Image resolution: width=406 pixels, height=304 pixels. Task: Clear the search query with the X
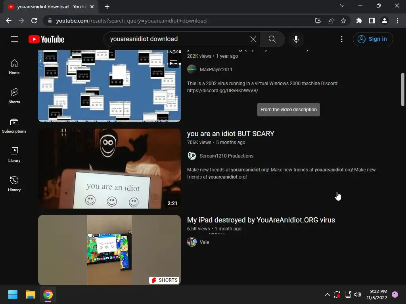[x=253, y=39]
